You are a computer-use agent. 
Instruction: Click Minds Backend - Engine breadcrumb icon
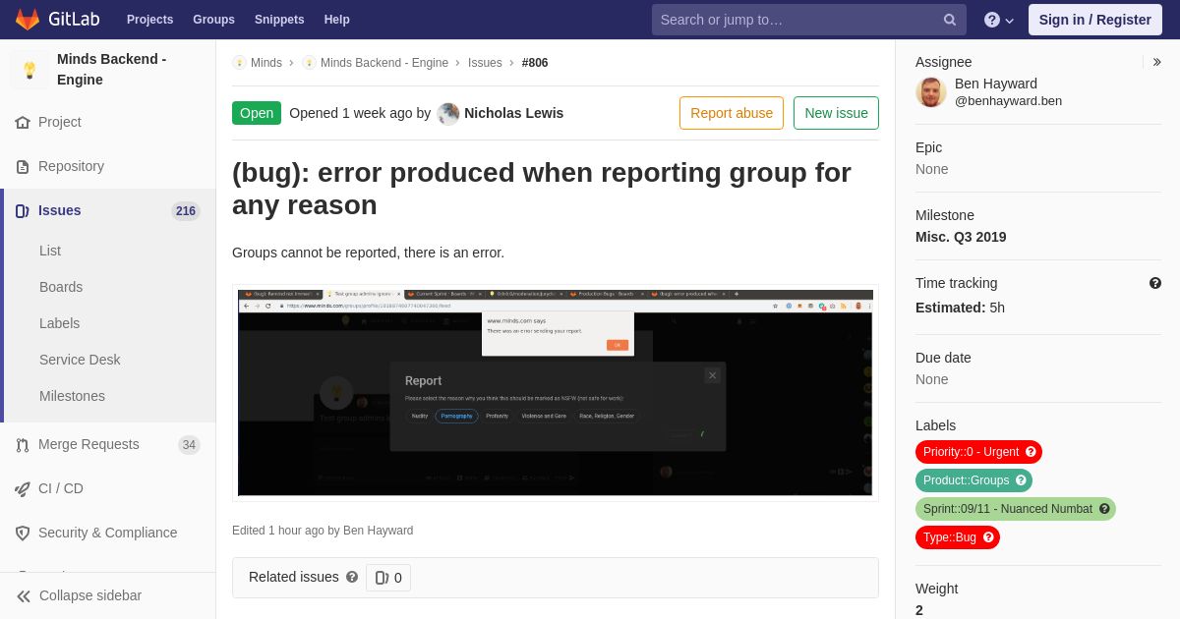click(x=309, y=63)
